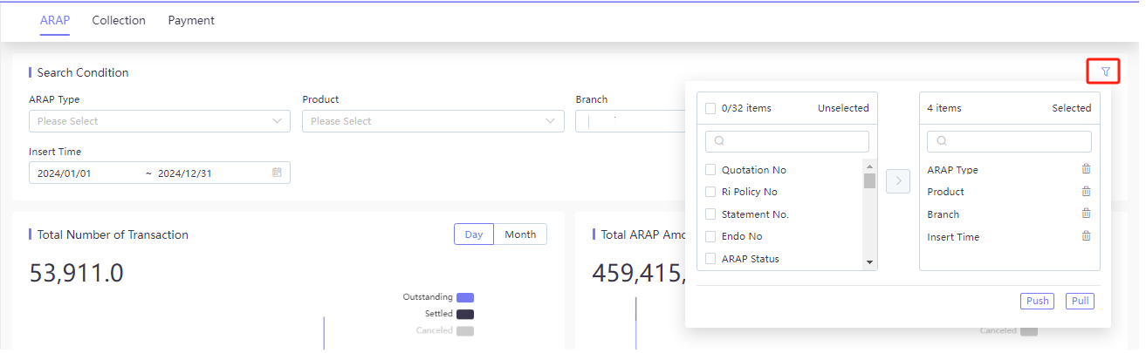Toggle select-all checkbox for 0/32 items
1146x353 pixels.
(710, 108)
